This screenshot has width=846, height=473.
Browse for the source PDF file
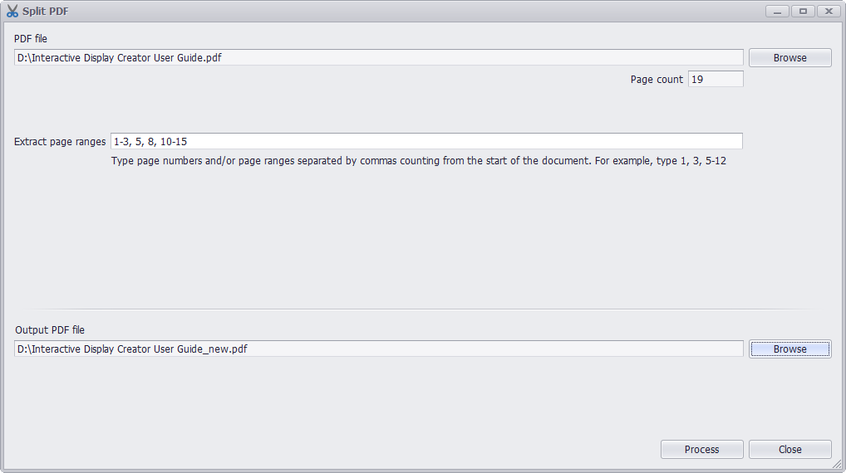[x=789, y=57]
